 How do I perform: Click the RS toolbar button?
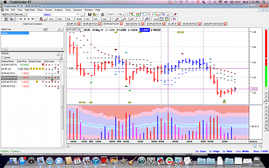12,14
